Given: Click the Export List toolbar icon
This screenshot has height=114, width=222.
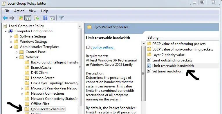Looking at the screenshot, I should tap(37, 18).
